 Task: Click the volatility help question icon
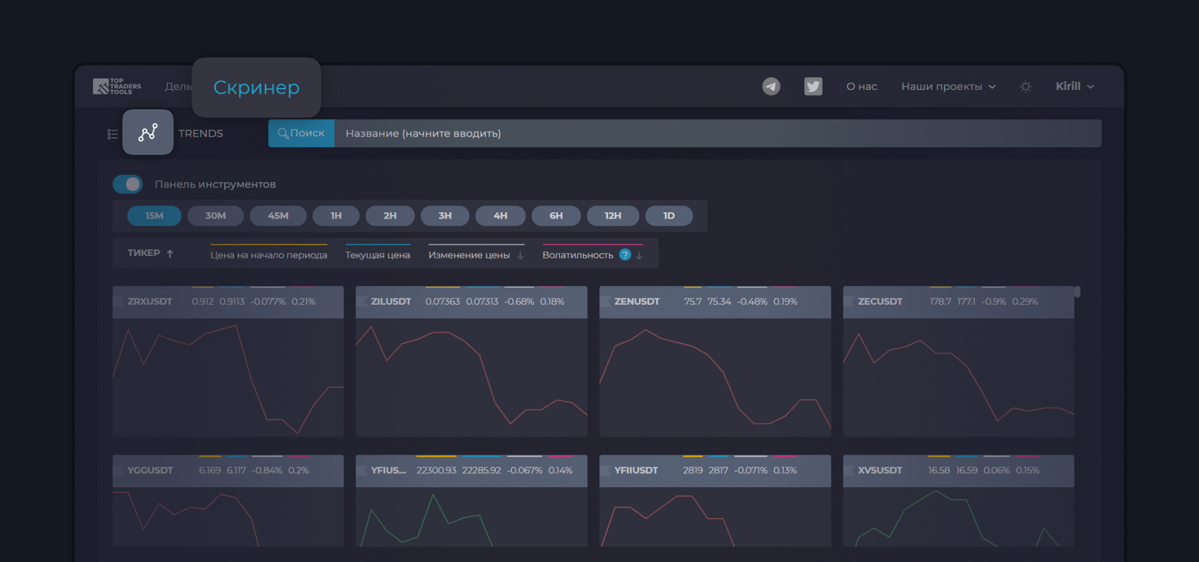point(625,255)
